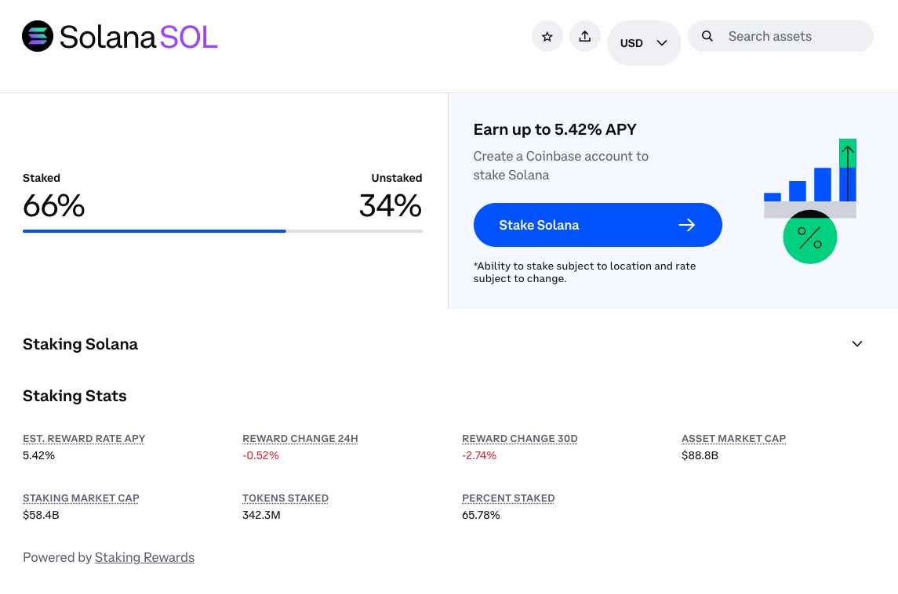Add Solana to watchlist with star icon
The height and width of the screenshot is (594, 898).
coord(547,37)
